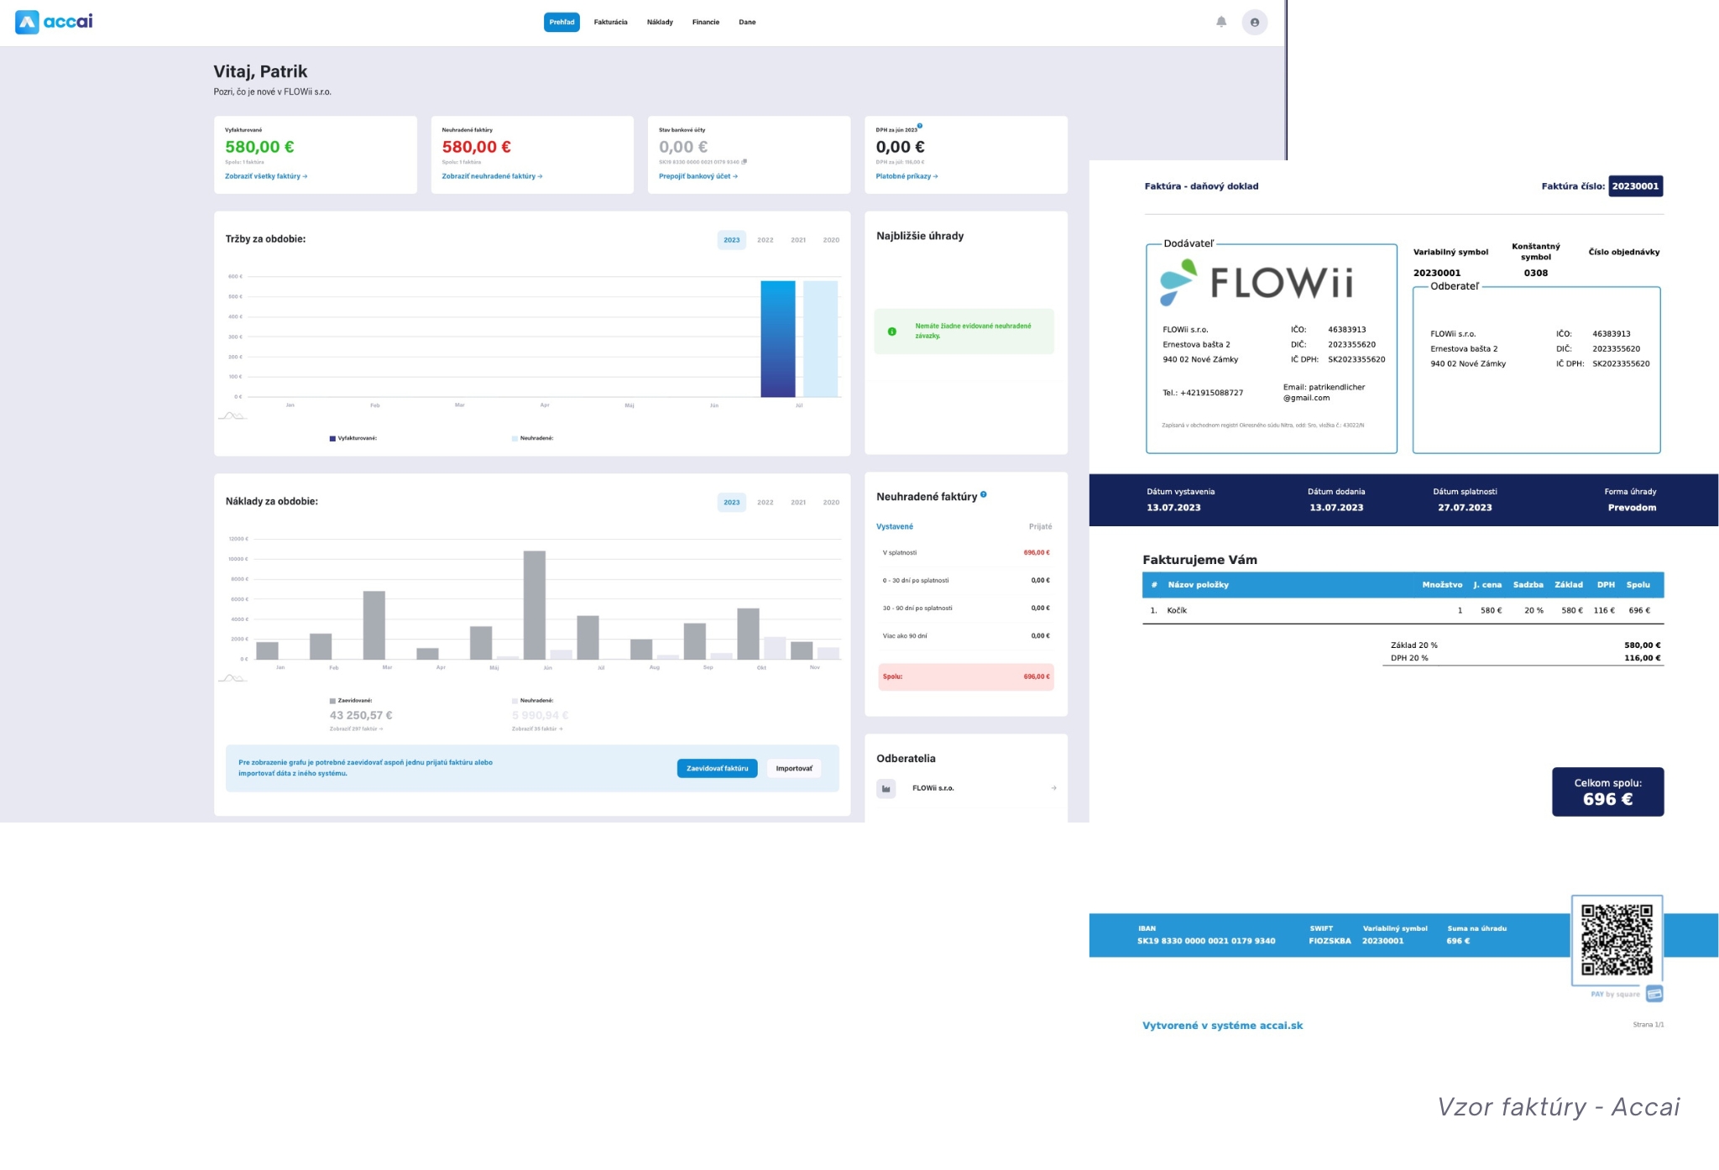Click the light blue July bar in the Tržby chart

(x=820, y=339)
